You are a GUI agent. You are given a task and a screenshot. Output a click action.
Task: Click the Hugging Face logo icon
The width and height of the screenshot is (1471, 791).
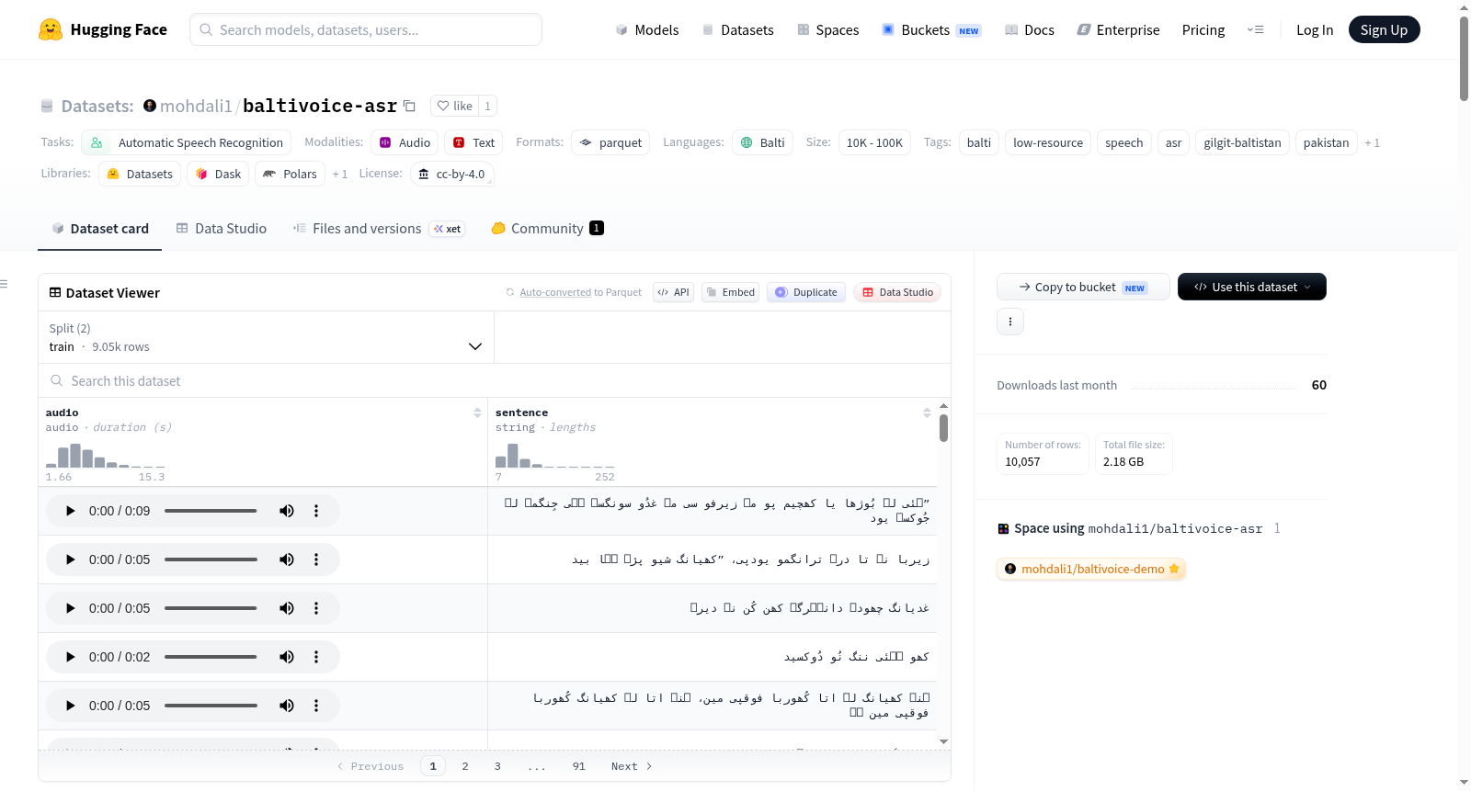pyautogui.click(x=51, y=29)
